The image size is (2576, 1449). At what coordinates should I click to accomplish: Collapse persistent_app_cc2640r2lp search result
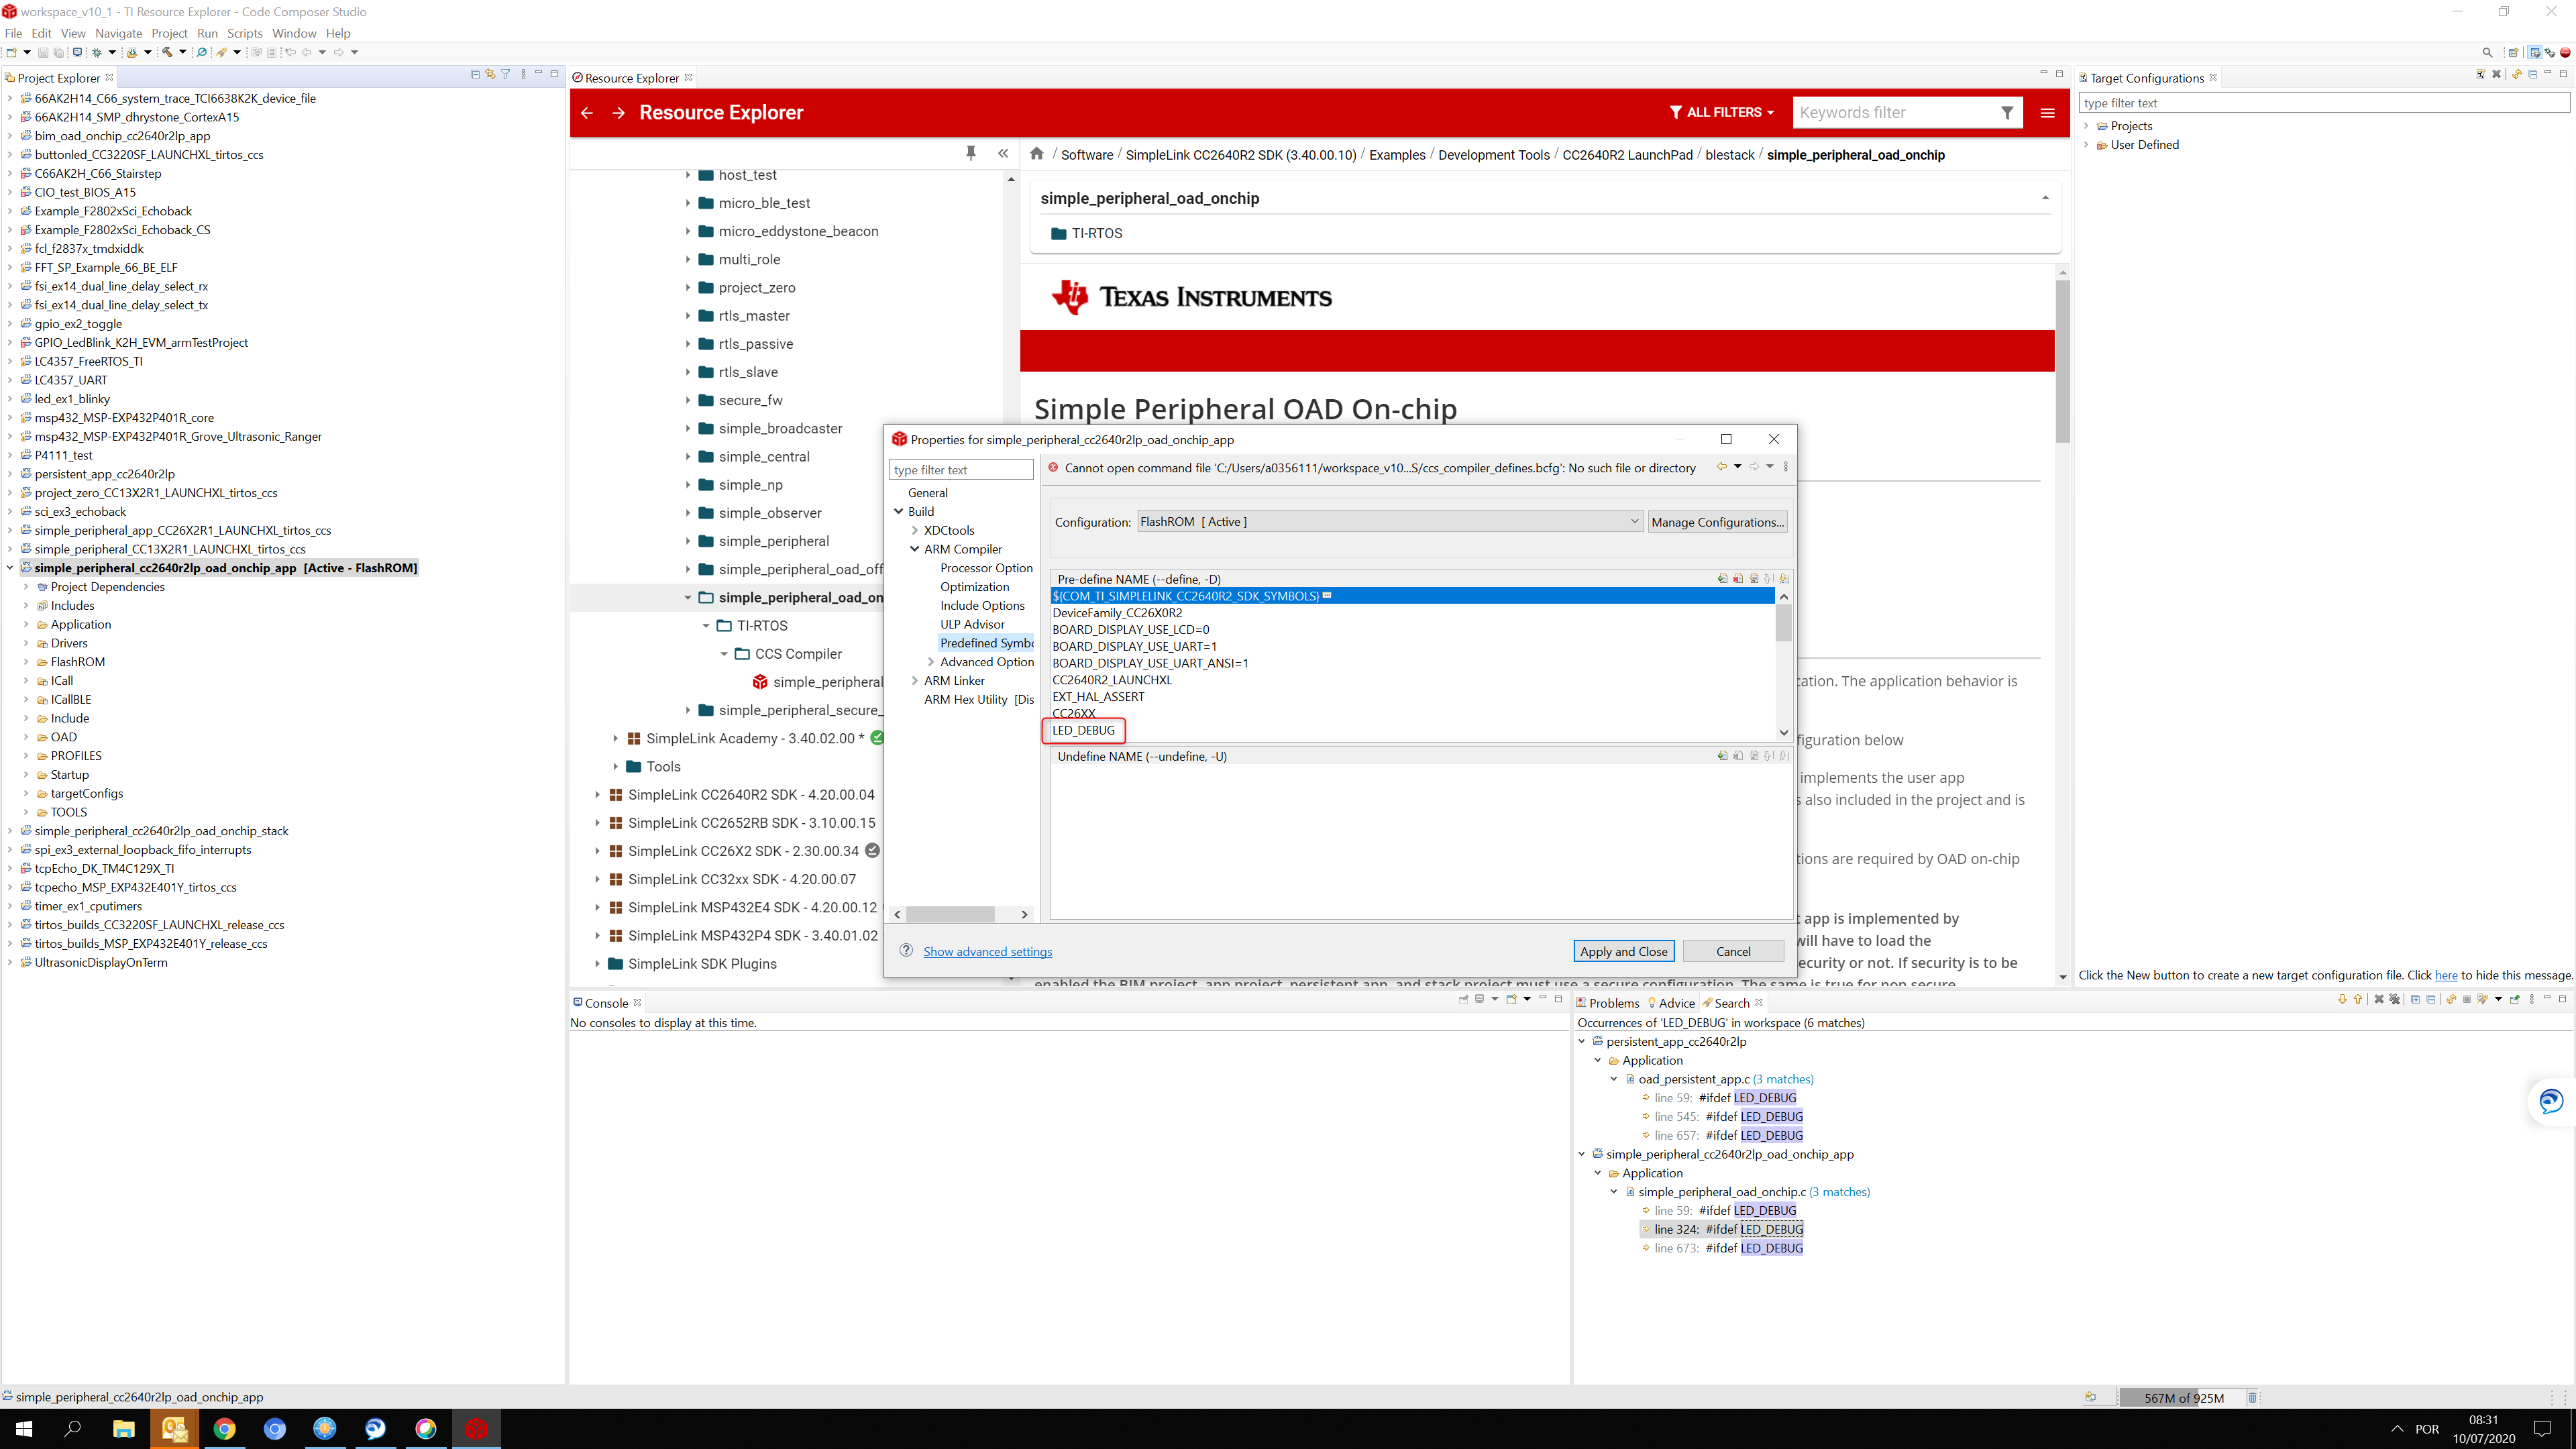[x=1583, y=1042]
